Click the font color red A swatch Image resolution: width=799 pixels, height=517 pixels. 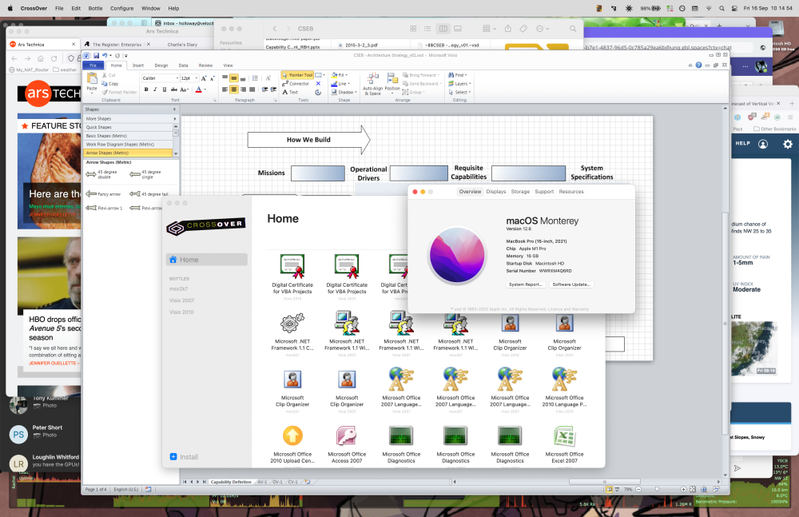(199, 89)
